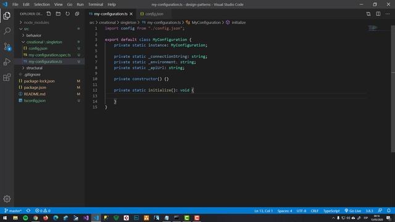This screenshot has width=395, height=222.
Task: Select my-configuration.ts in the file tree
Action: (x=49, y=62)
